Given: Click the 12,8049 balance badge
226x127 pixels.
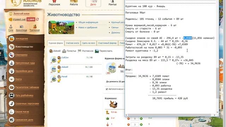Looking at the screenshot, I should pos(31,19).
